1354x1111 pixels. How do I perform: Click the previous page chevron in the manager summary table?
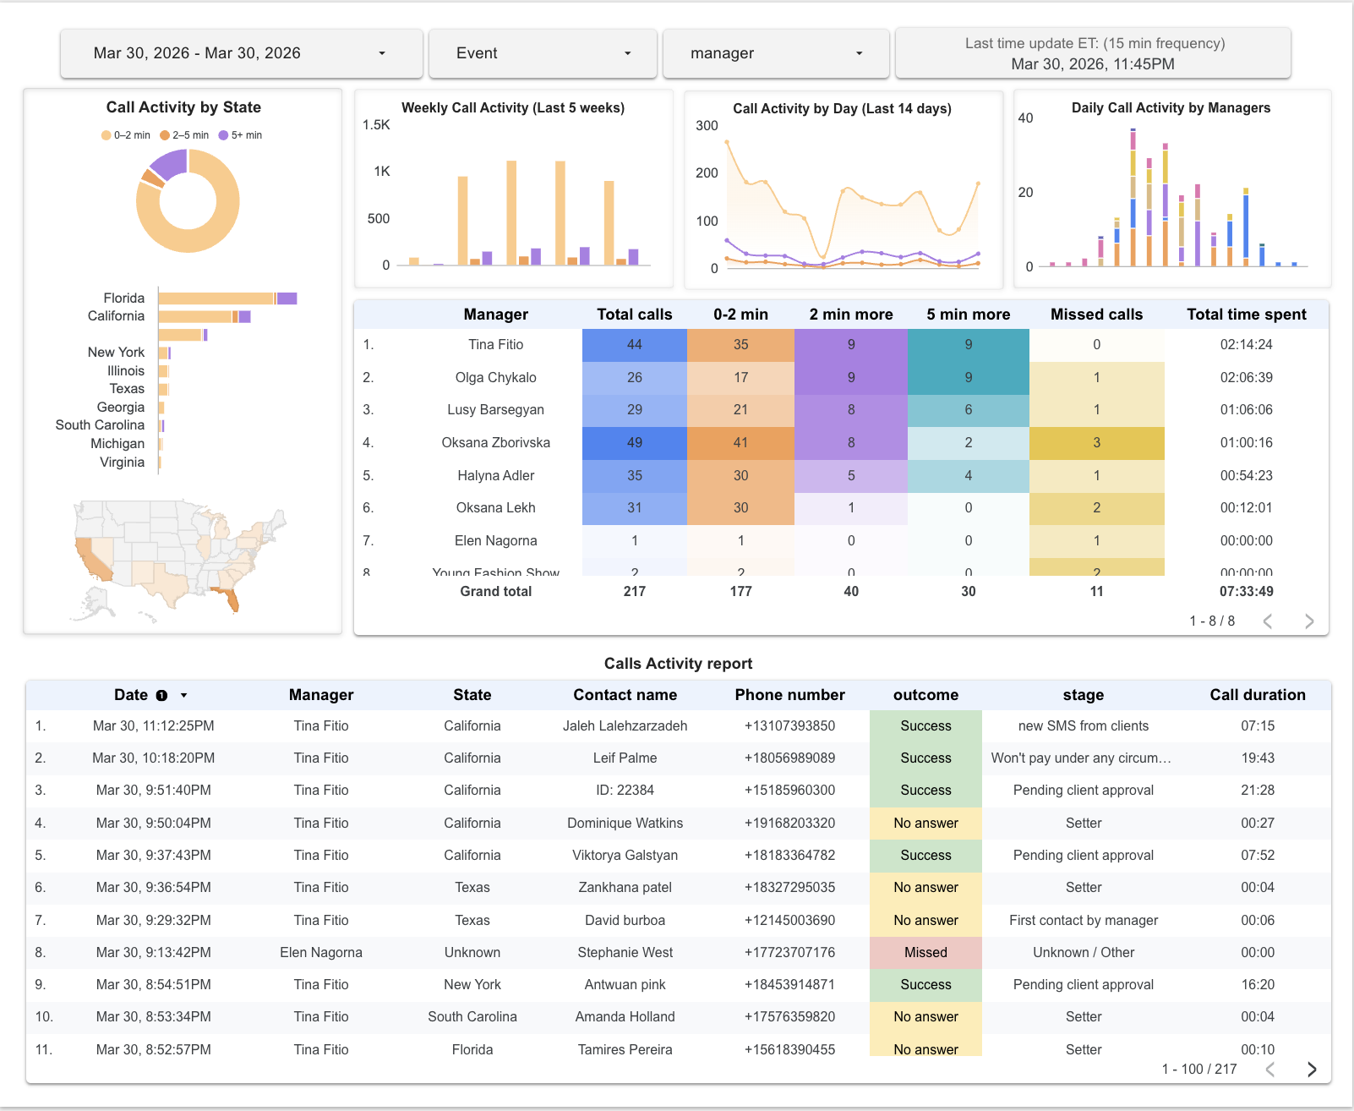click(1268, 621)
